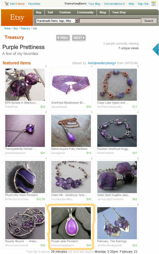Open the Blog menu tab
This screenshot has height=254, width=159.
coord(103,12)
